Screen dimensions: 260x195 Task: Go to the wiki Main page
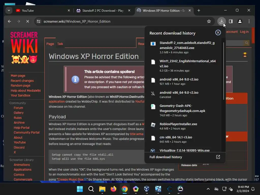(x=18, y=76)
